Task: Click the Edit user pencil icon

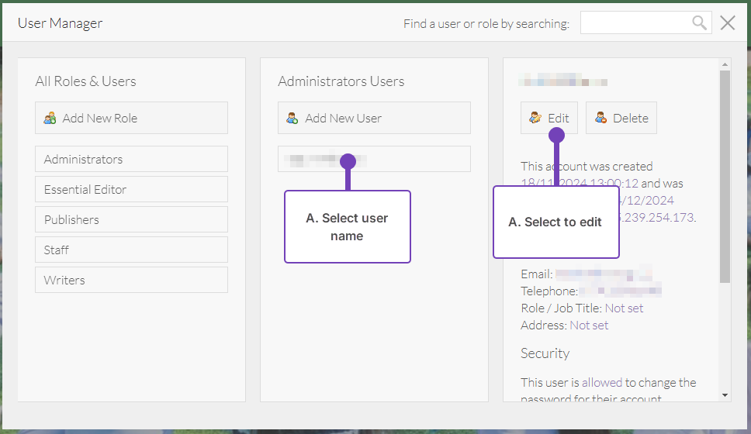Action: click(535, 119)
